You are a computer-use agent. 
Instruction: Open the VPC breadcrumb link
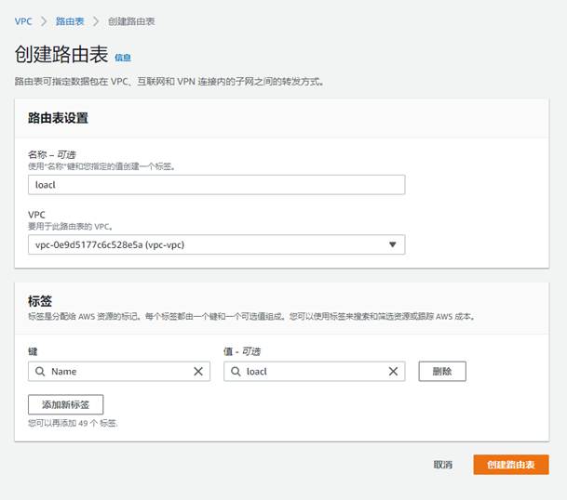click(x=23, y=21)
